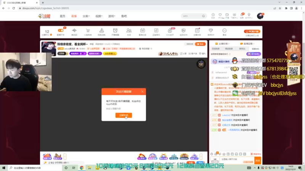The width and height of the screenshot is (305, 171).
Task: Collapse the floating side banner minus button
Action: click(294, 36)
